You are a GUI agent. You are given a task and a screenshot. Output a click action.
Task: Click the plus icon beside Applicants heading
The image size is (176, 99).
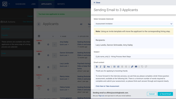tap(39, 24)
